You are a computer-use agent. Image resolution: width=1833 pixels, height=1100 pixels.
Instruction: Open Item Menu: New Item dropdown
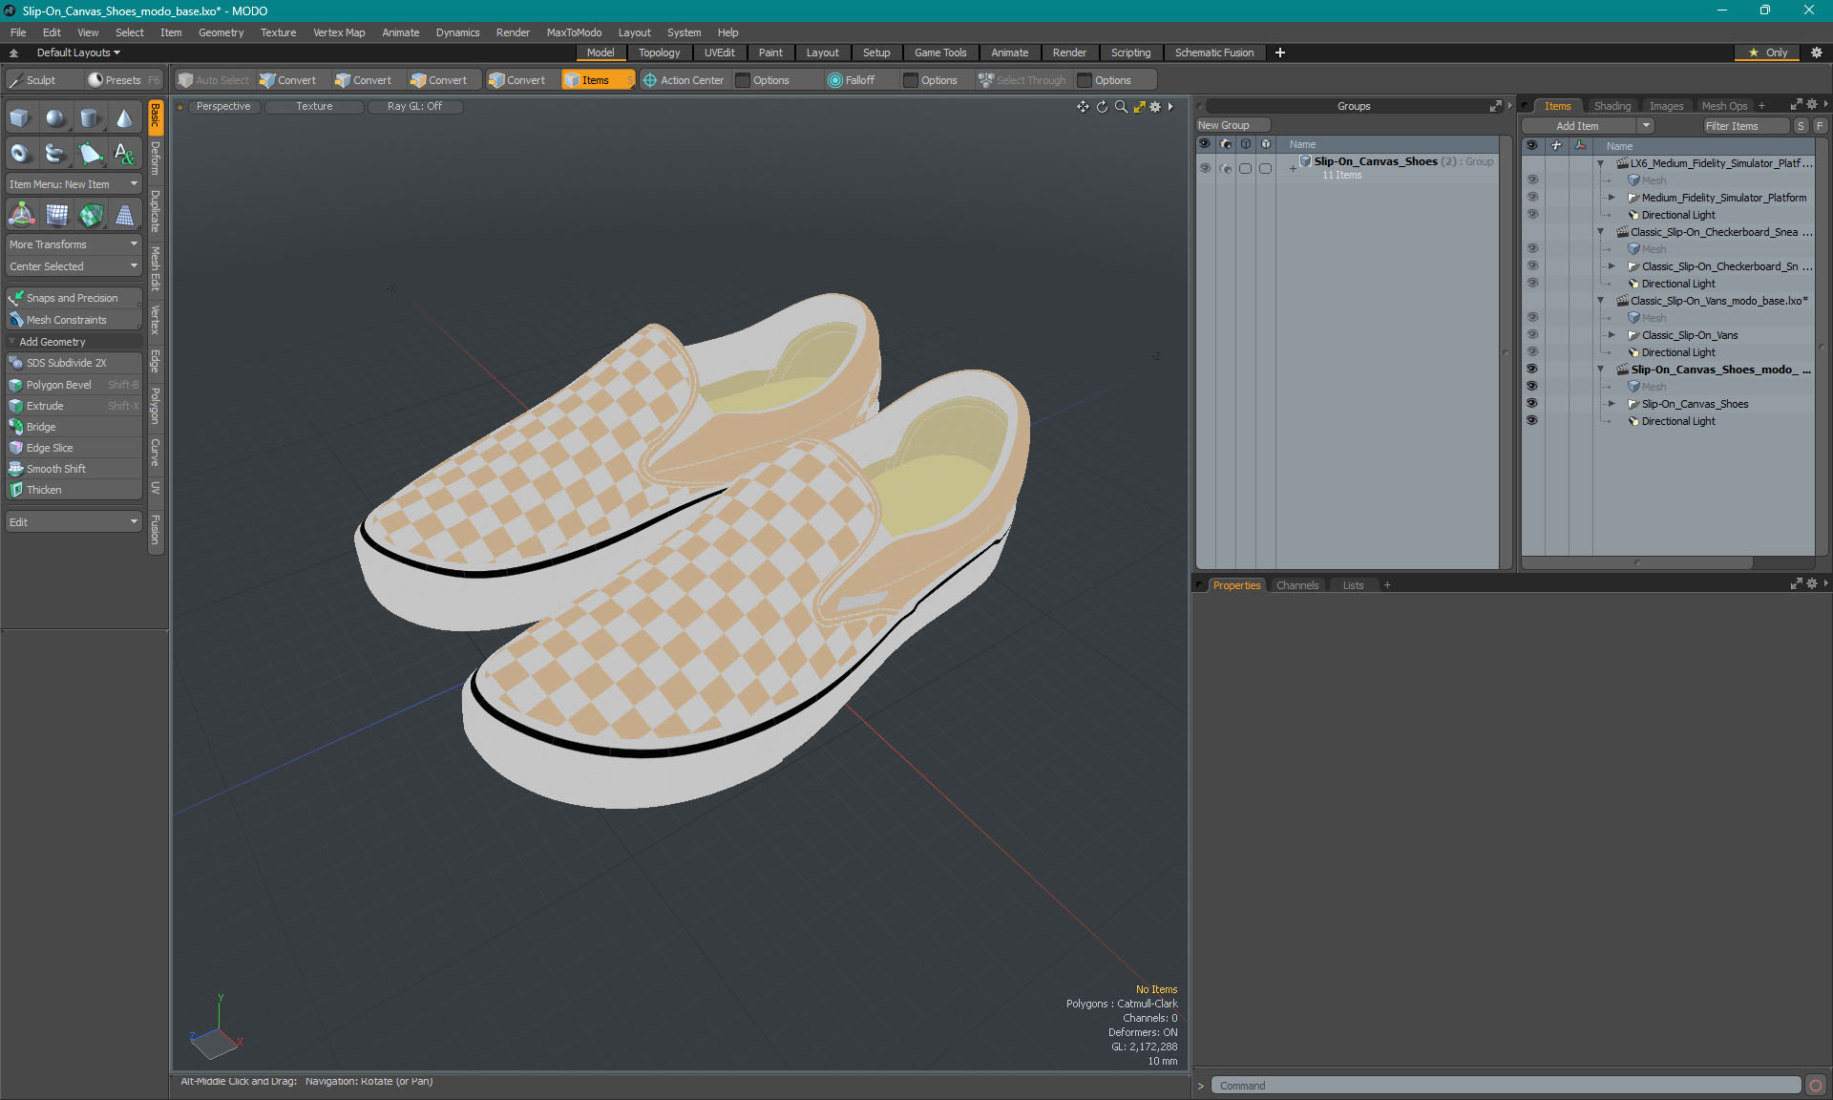click(x=74, y=184)
